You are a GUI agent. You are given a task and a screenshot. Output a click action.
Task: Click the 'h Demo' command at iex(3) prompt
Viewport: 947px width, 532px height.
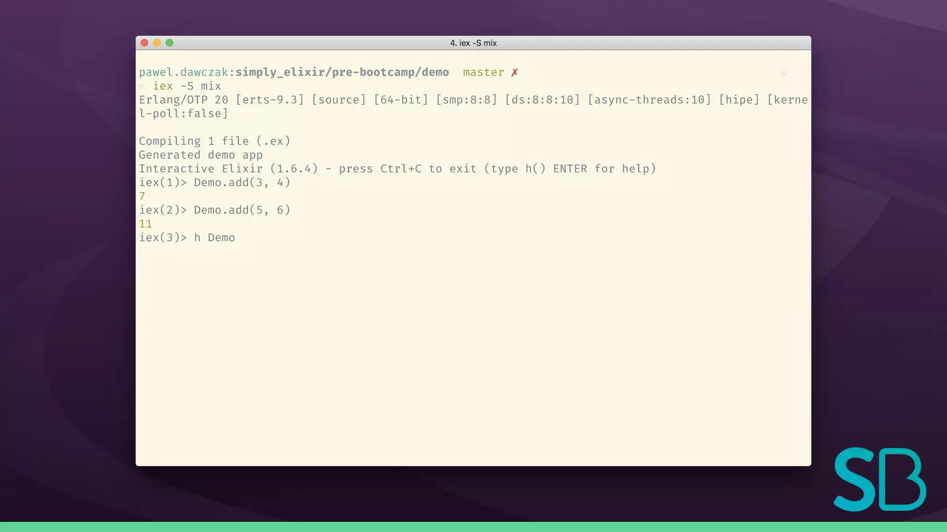click(x=214, y=238)
